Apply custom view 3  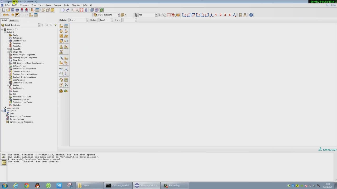pyautogui.click(x=225, y=15)
